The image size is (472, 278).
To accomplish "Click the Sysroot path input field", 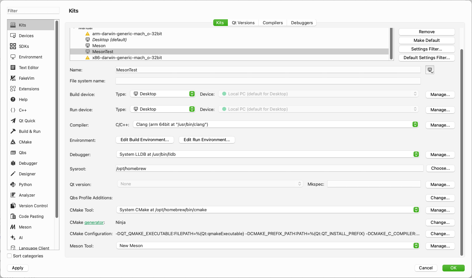I will pyautogui.click(x=269, y=169).
